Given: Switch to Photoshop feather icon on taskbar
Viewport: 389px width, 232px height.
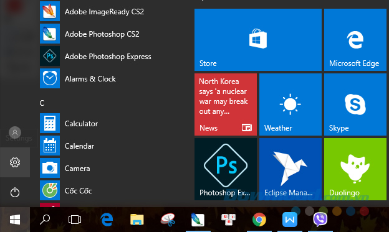Looking at the screenshot, I should pos(198,220).
